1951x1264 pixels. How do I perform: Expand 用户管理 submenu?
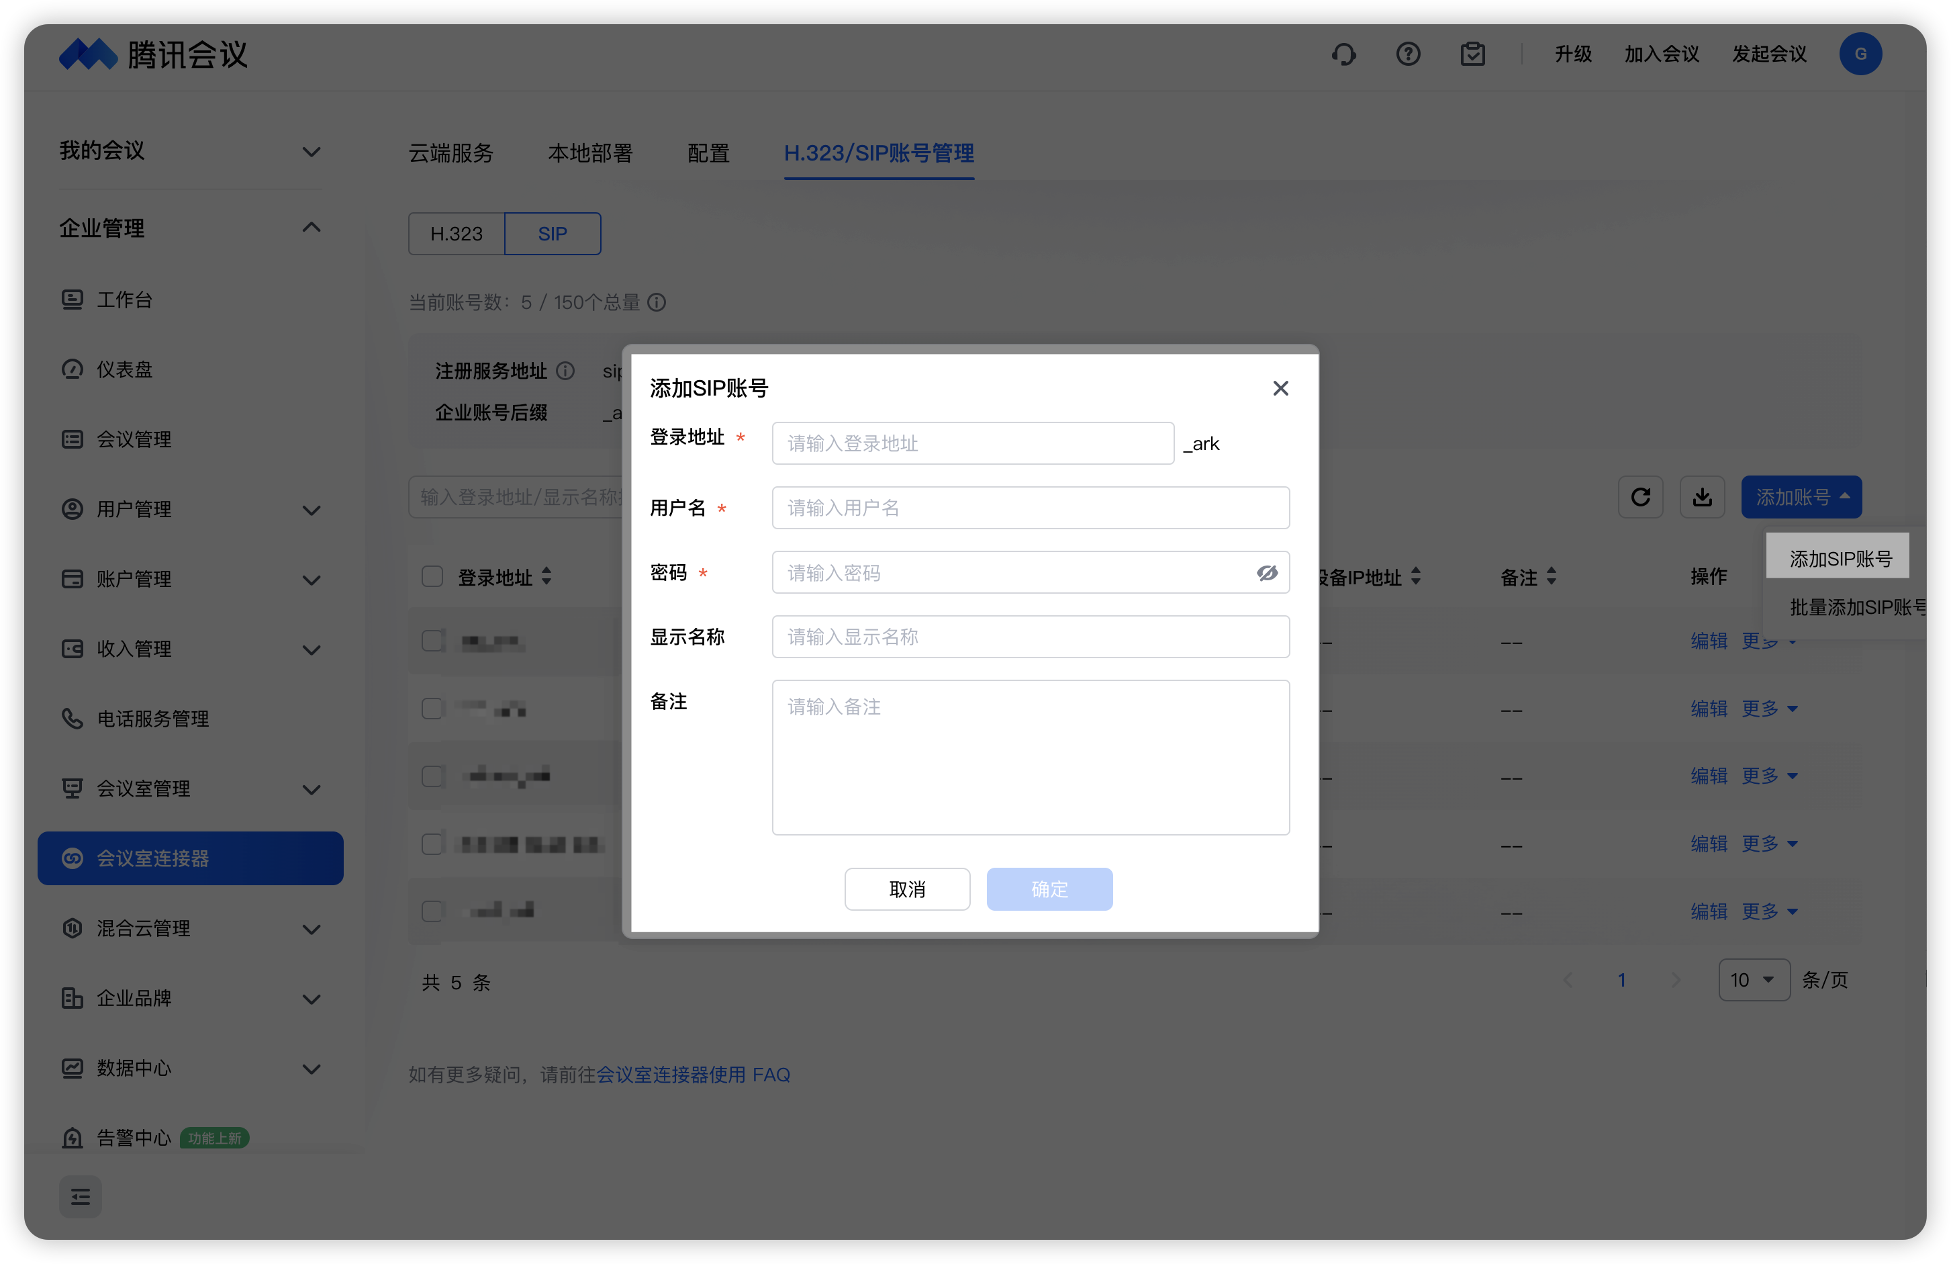coord(312,509)
